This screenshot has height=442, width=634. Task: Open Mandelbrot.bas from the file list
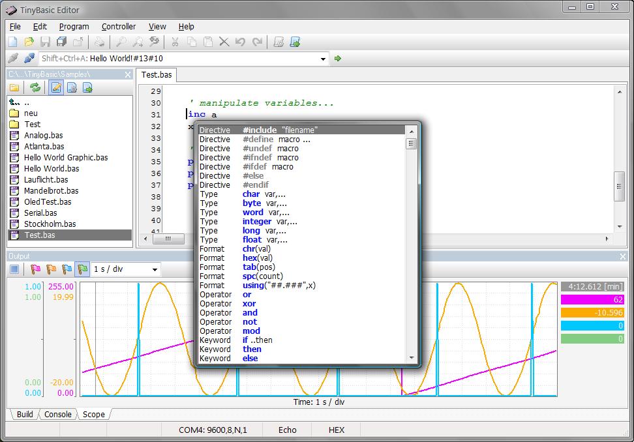pyautogui.click(x=51, y=191)
